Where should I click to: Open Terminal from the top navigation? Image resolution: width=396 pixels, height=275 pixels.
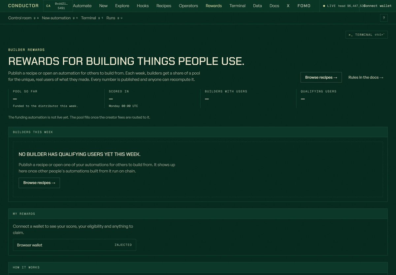point(237,6)
